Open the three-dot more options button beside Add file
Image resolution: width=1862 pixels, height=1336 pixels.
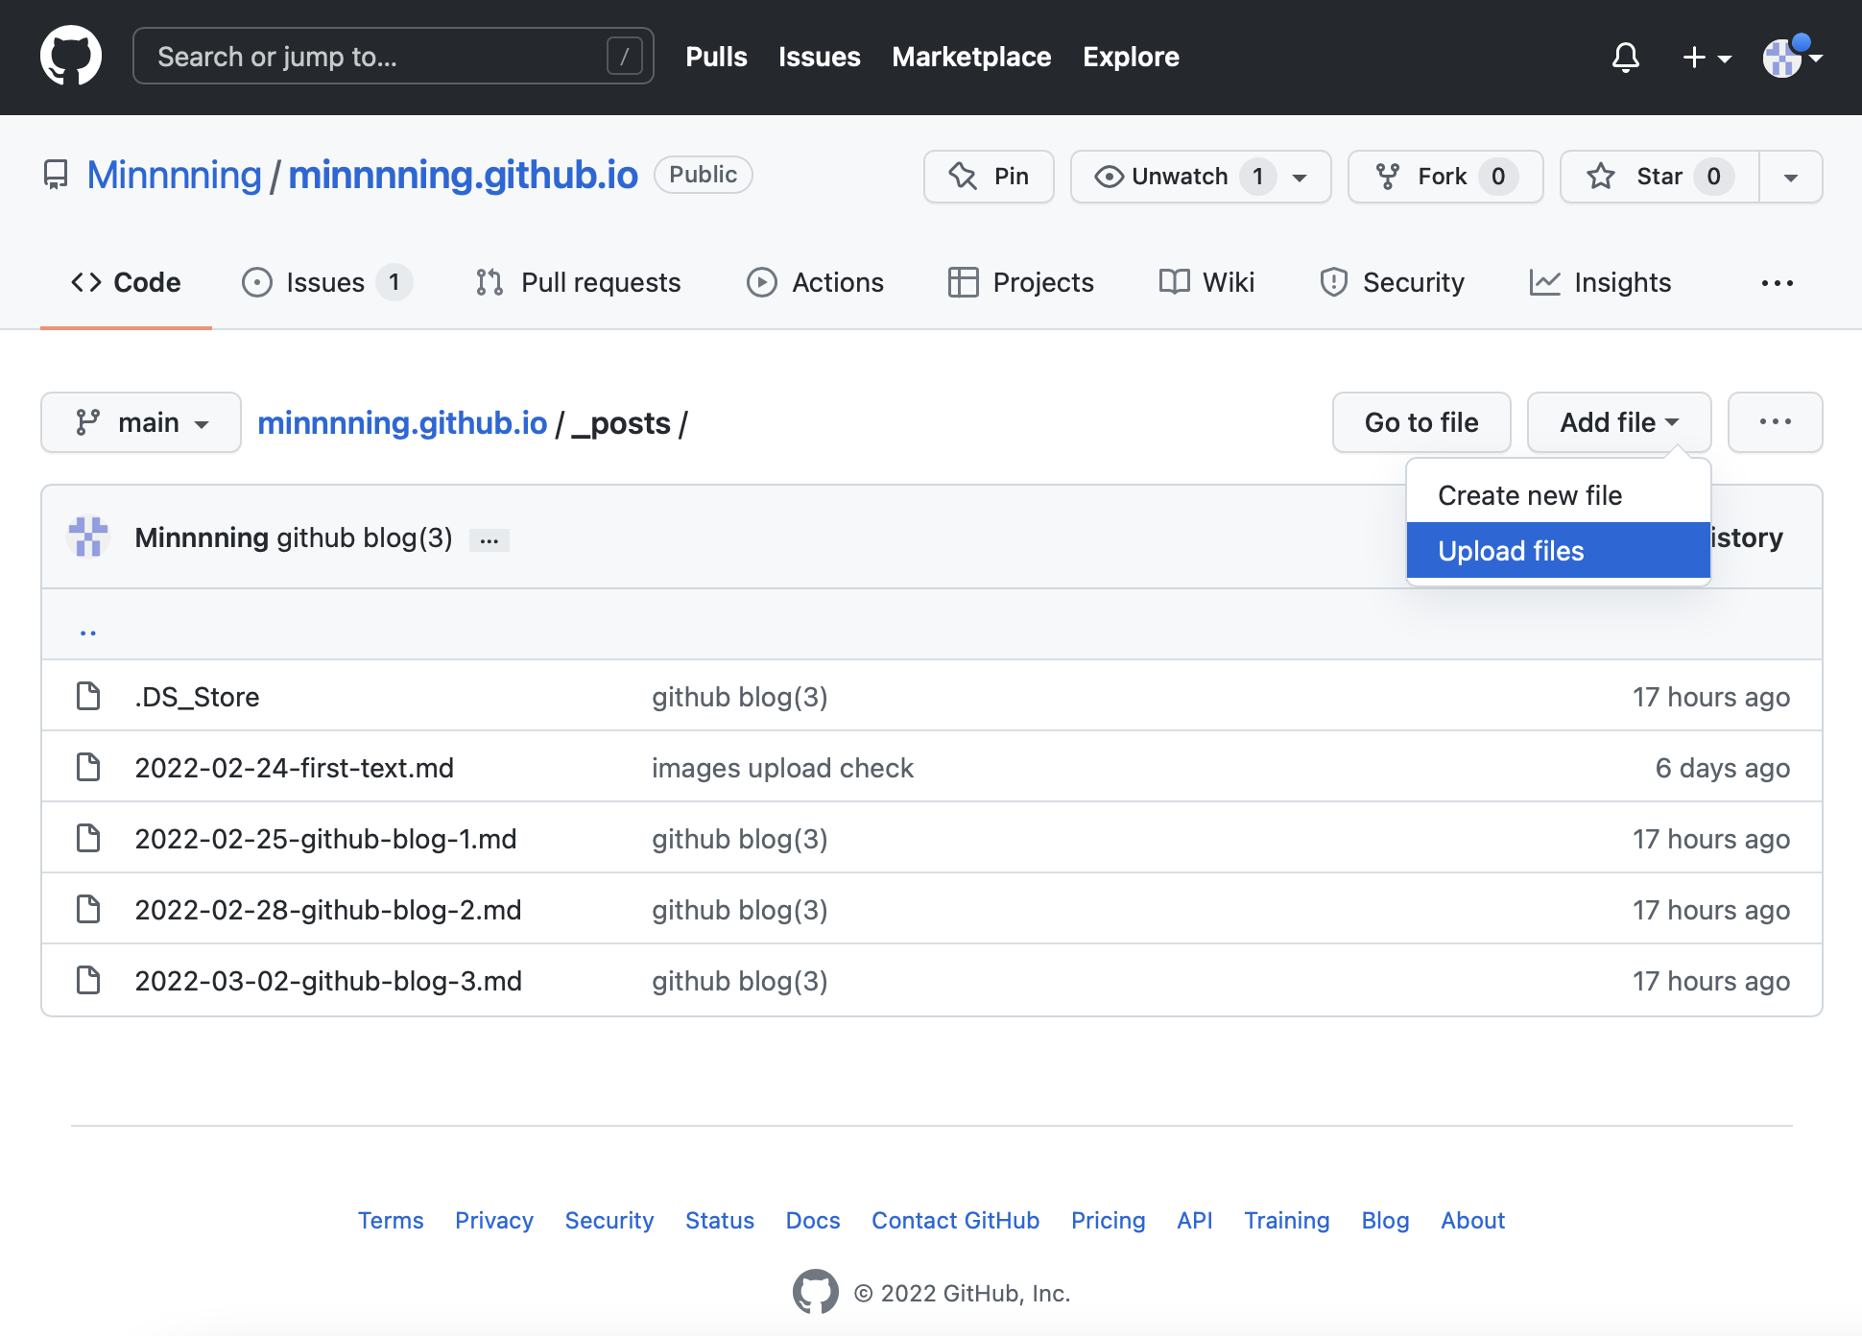point(1775,422)
